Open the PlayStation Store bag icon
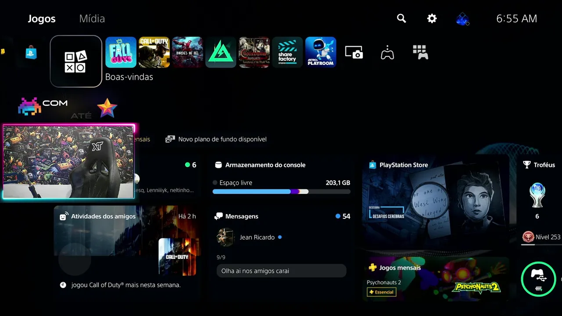The width and height of the screenshot is (562, 316). point(31,53)
